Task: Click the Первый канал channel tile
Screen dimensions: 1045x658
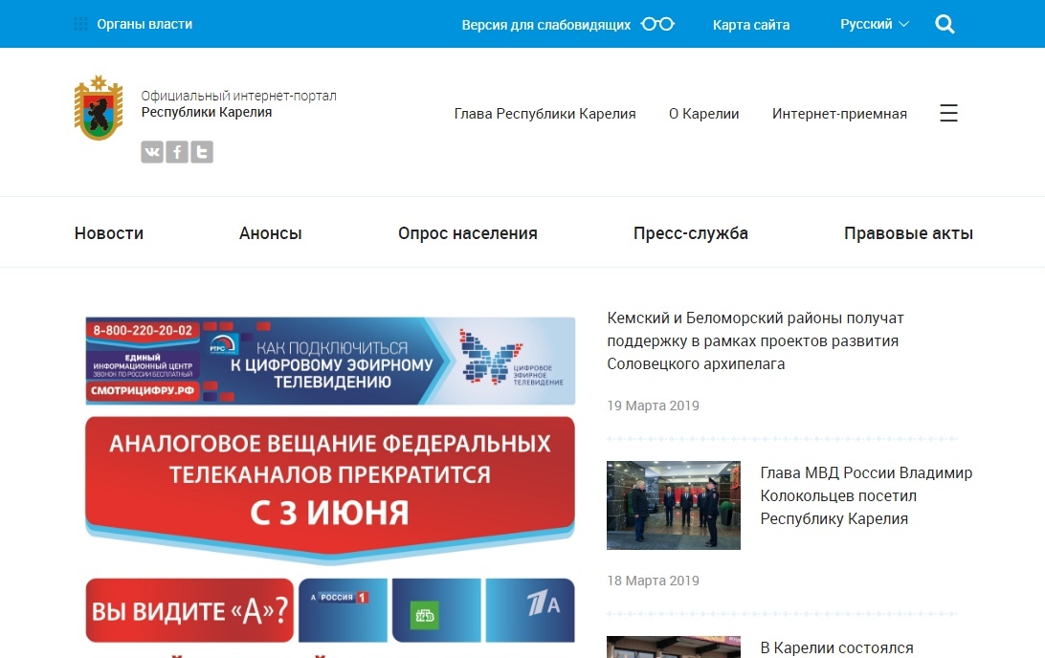Action: point(530,610)
